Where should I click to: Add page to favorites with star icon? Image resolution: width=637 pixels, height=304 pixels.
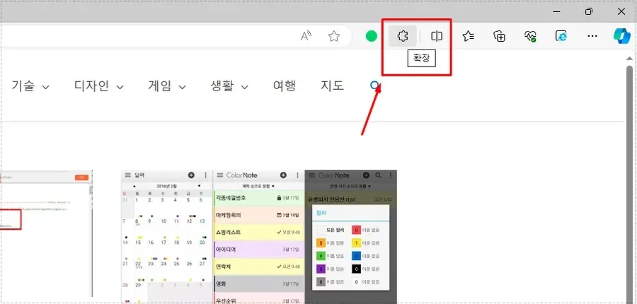click(x=334, y=37)
